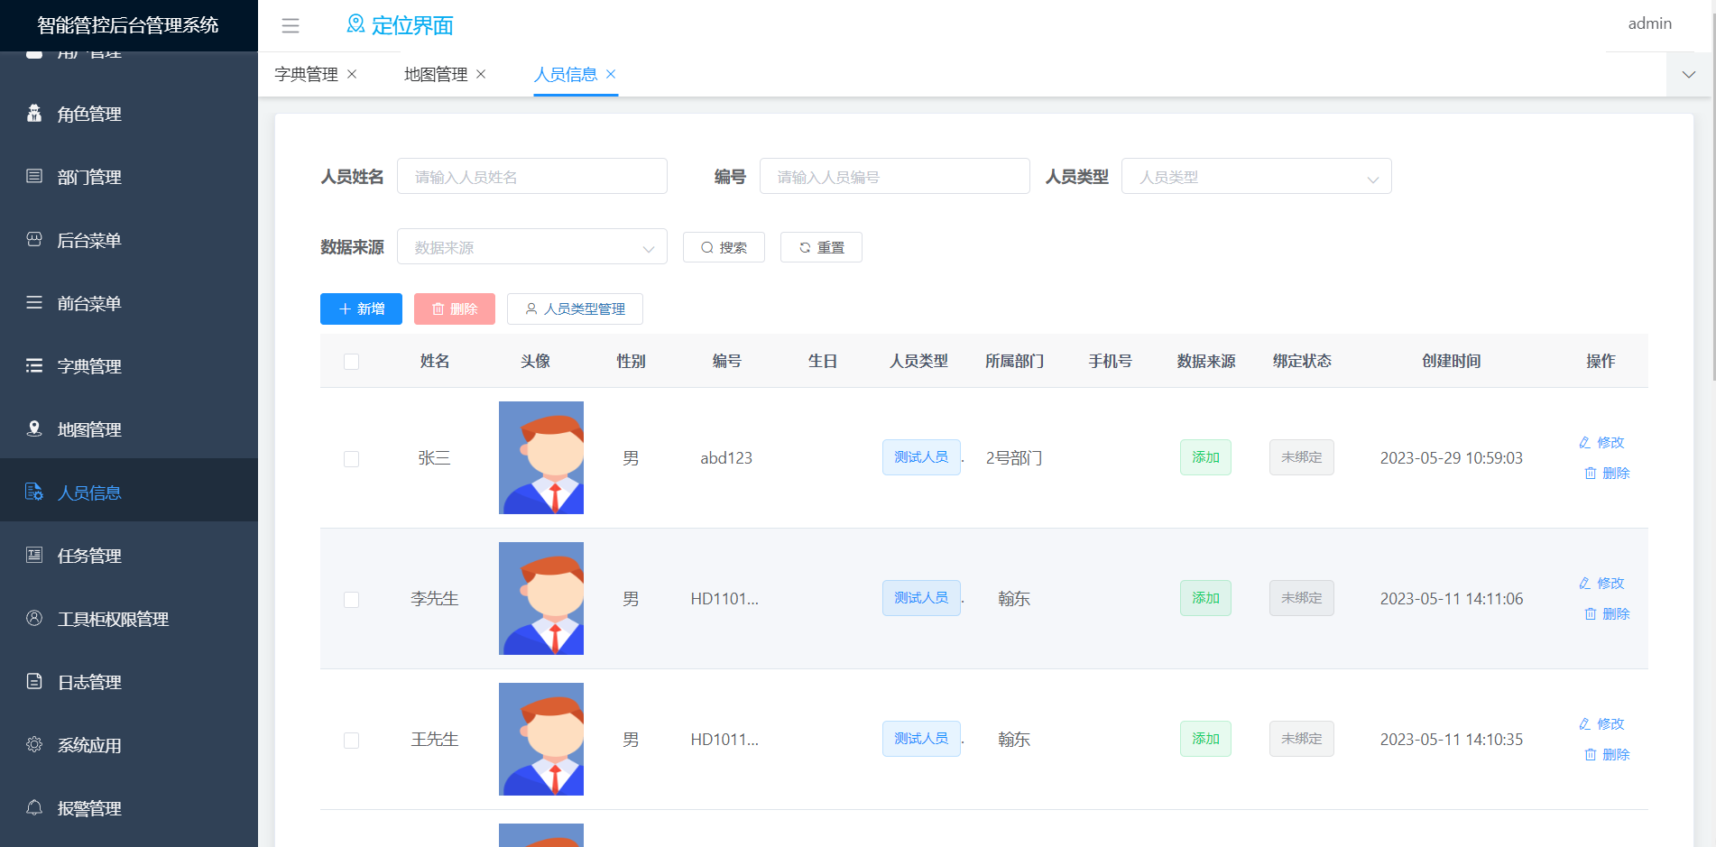Open 报警管理 in the sidebar
The height and width of the screenshot is (847, 1716).
tap(89, 809)
